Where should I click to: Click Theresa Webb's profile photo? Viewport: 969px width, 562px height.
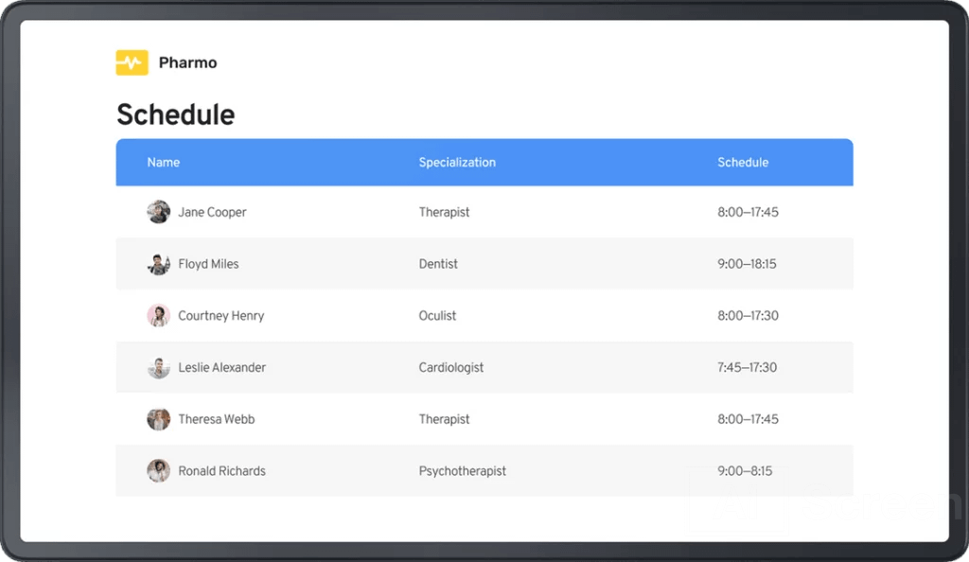158,419
